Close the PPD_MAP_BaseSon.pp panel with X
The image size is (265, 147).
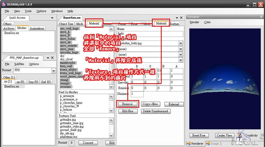[x=52, y=58]
